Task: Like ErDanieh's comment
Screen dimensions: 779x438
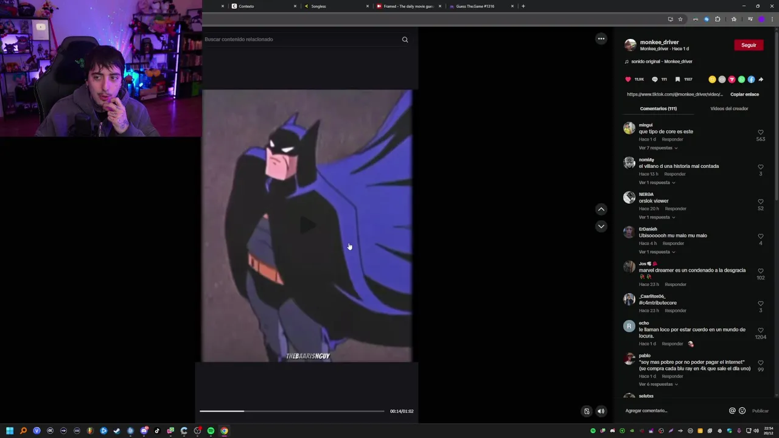Action: (x=760, y=236)
